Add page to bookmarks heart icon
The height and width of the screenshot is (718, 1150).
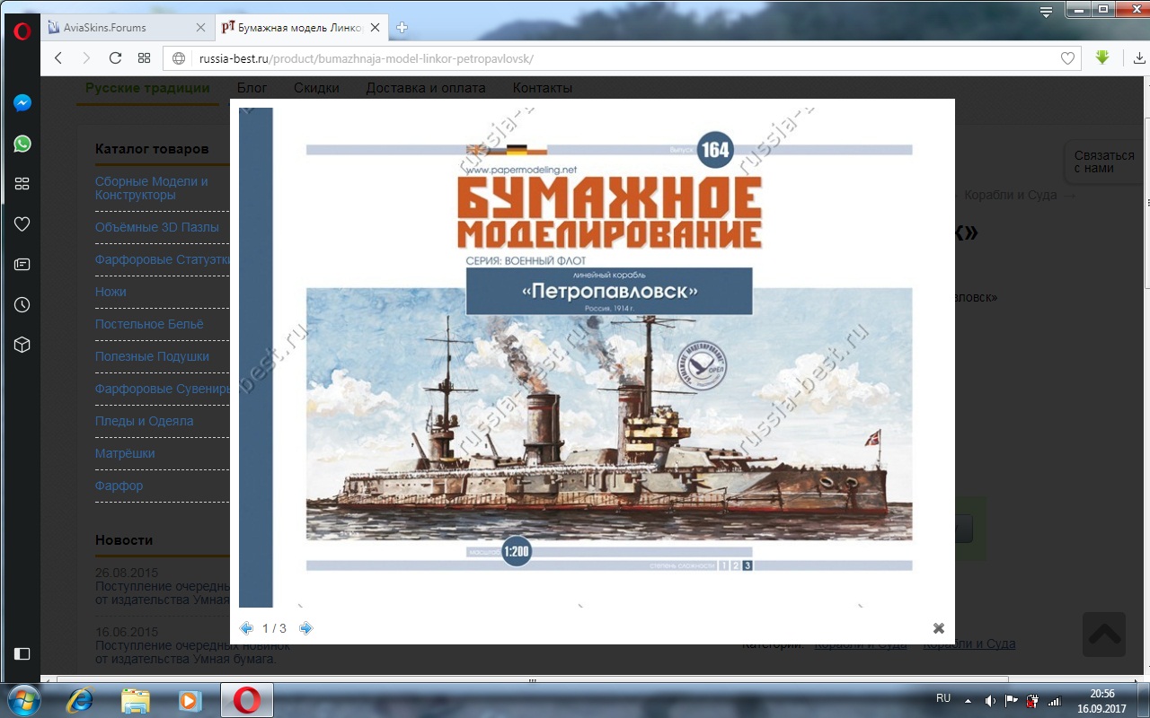[x=1067, y=58]
